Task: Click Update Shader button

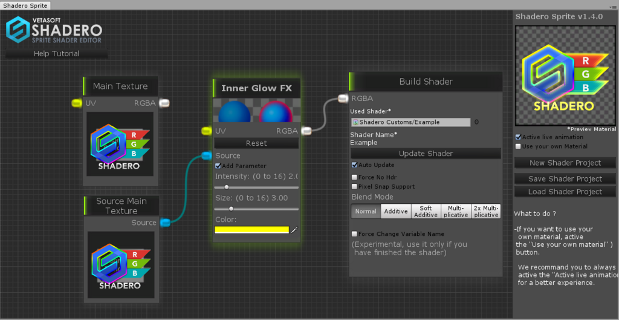Action: (426, 153)
